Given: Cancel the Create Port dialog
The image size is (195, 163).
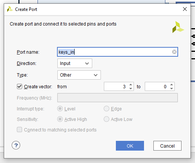Looking at the screenshot, I should [167, 146].
